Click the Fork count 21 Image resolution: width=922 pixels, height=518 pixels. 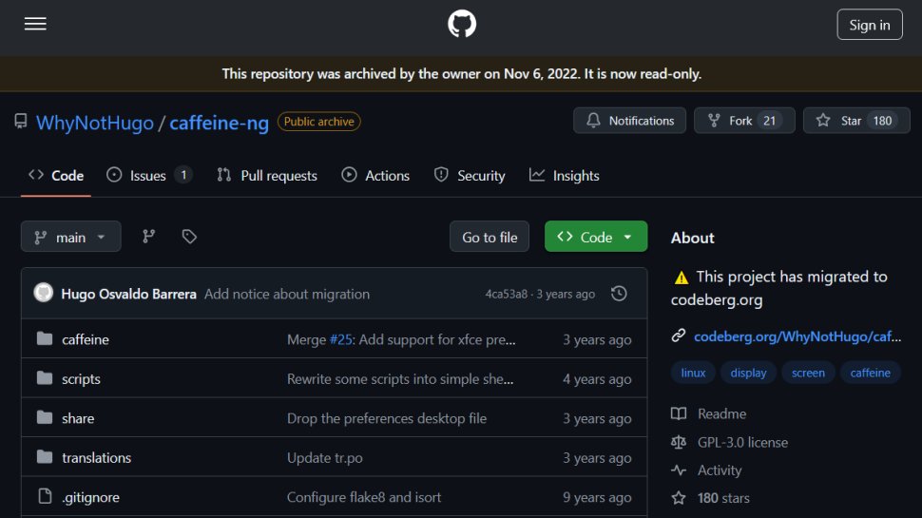tap(769, 121)
